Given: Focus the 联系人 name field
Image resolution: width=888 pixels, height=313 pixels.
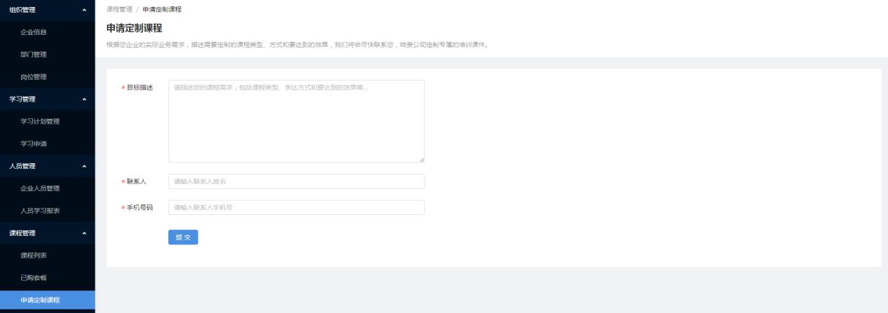Looking at the screenshot, I should tap(296, 181).
